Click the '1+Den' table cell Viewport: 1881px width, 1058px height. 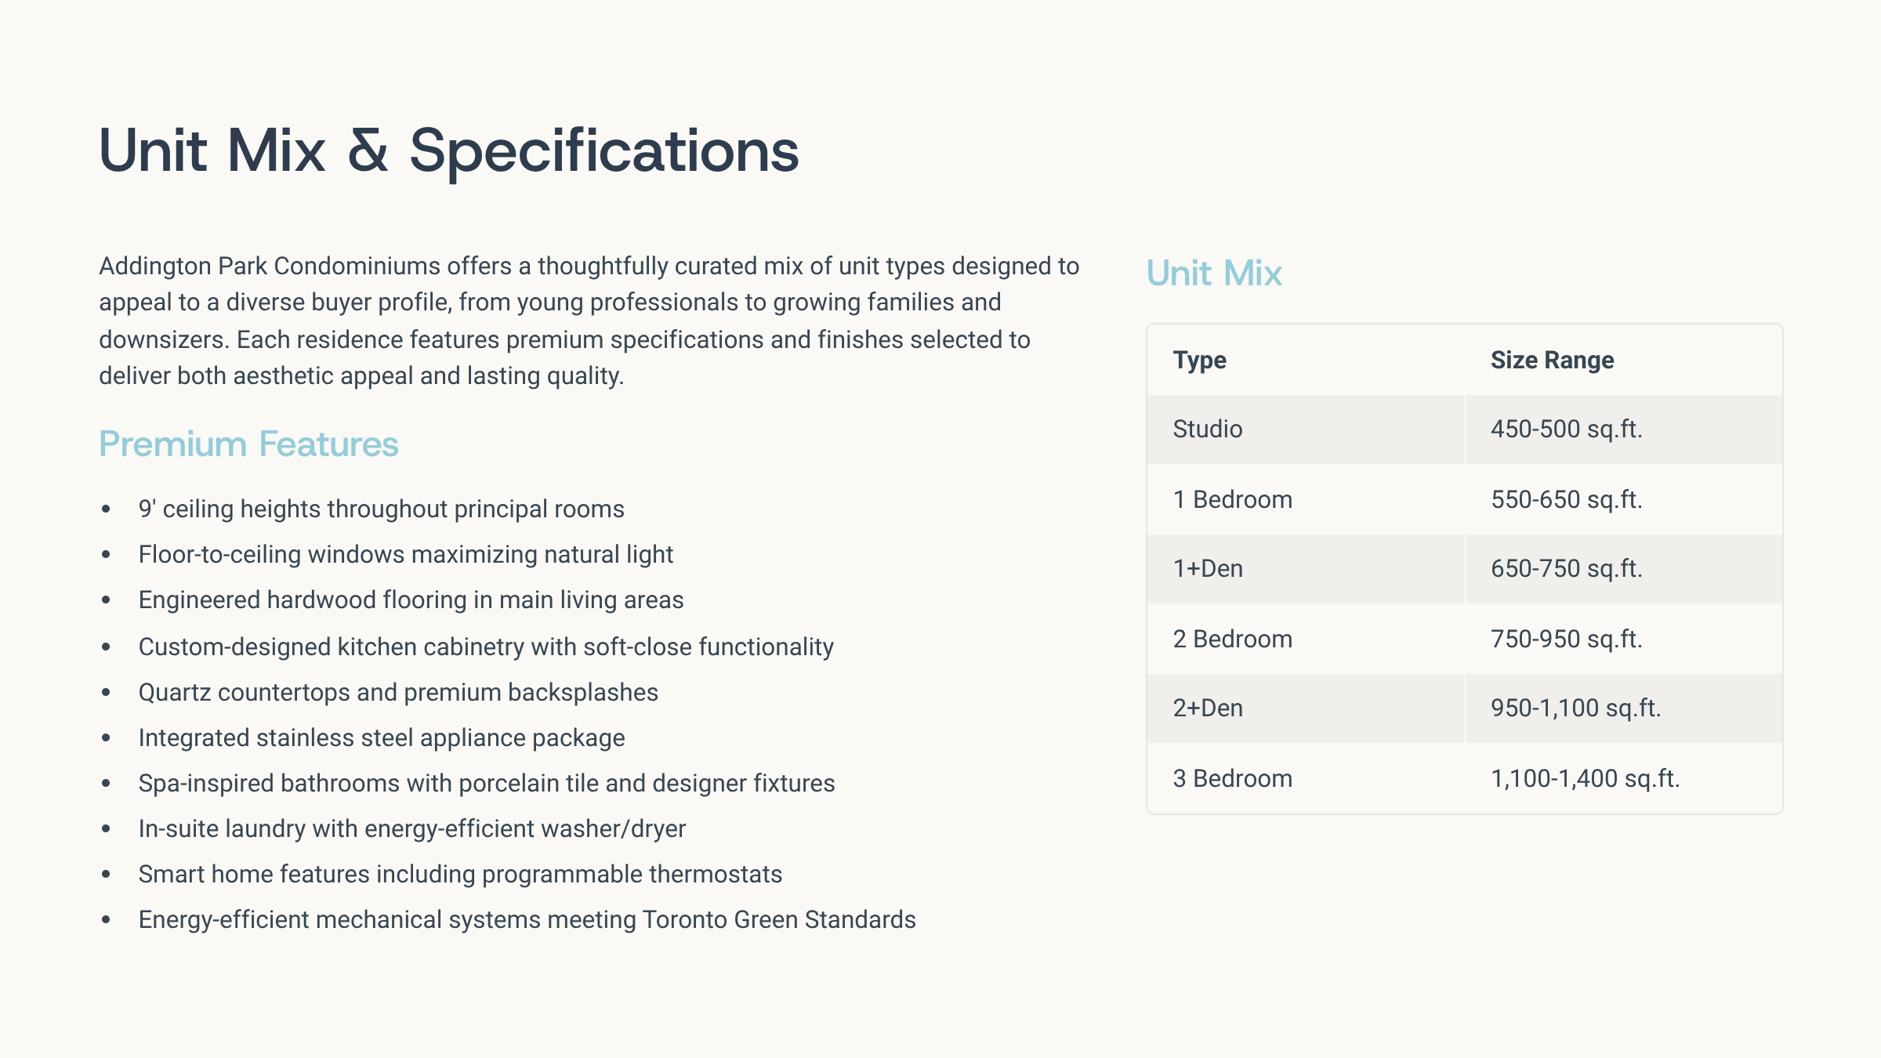(x=1208, y=569)
